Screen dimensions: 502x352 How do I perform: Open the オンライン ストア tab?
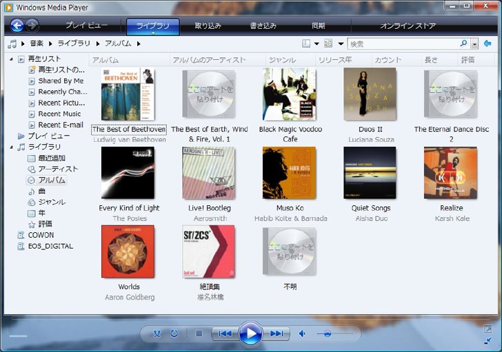(x=408, y=25)
